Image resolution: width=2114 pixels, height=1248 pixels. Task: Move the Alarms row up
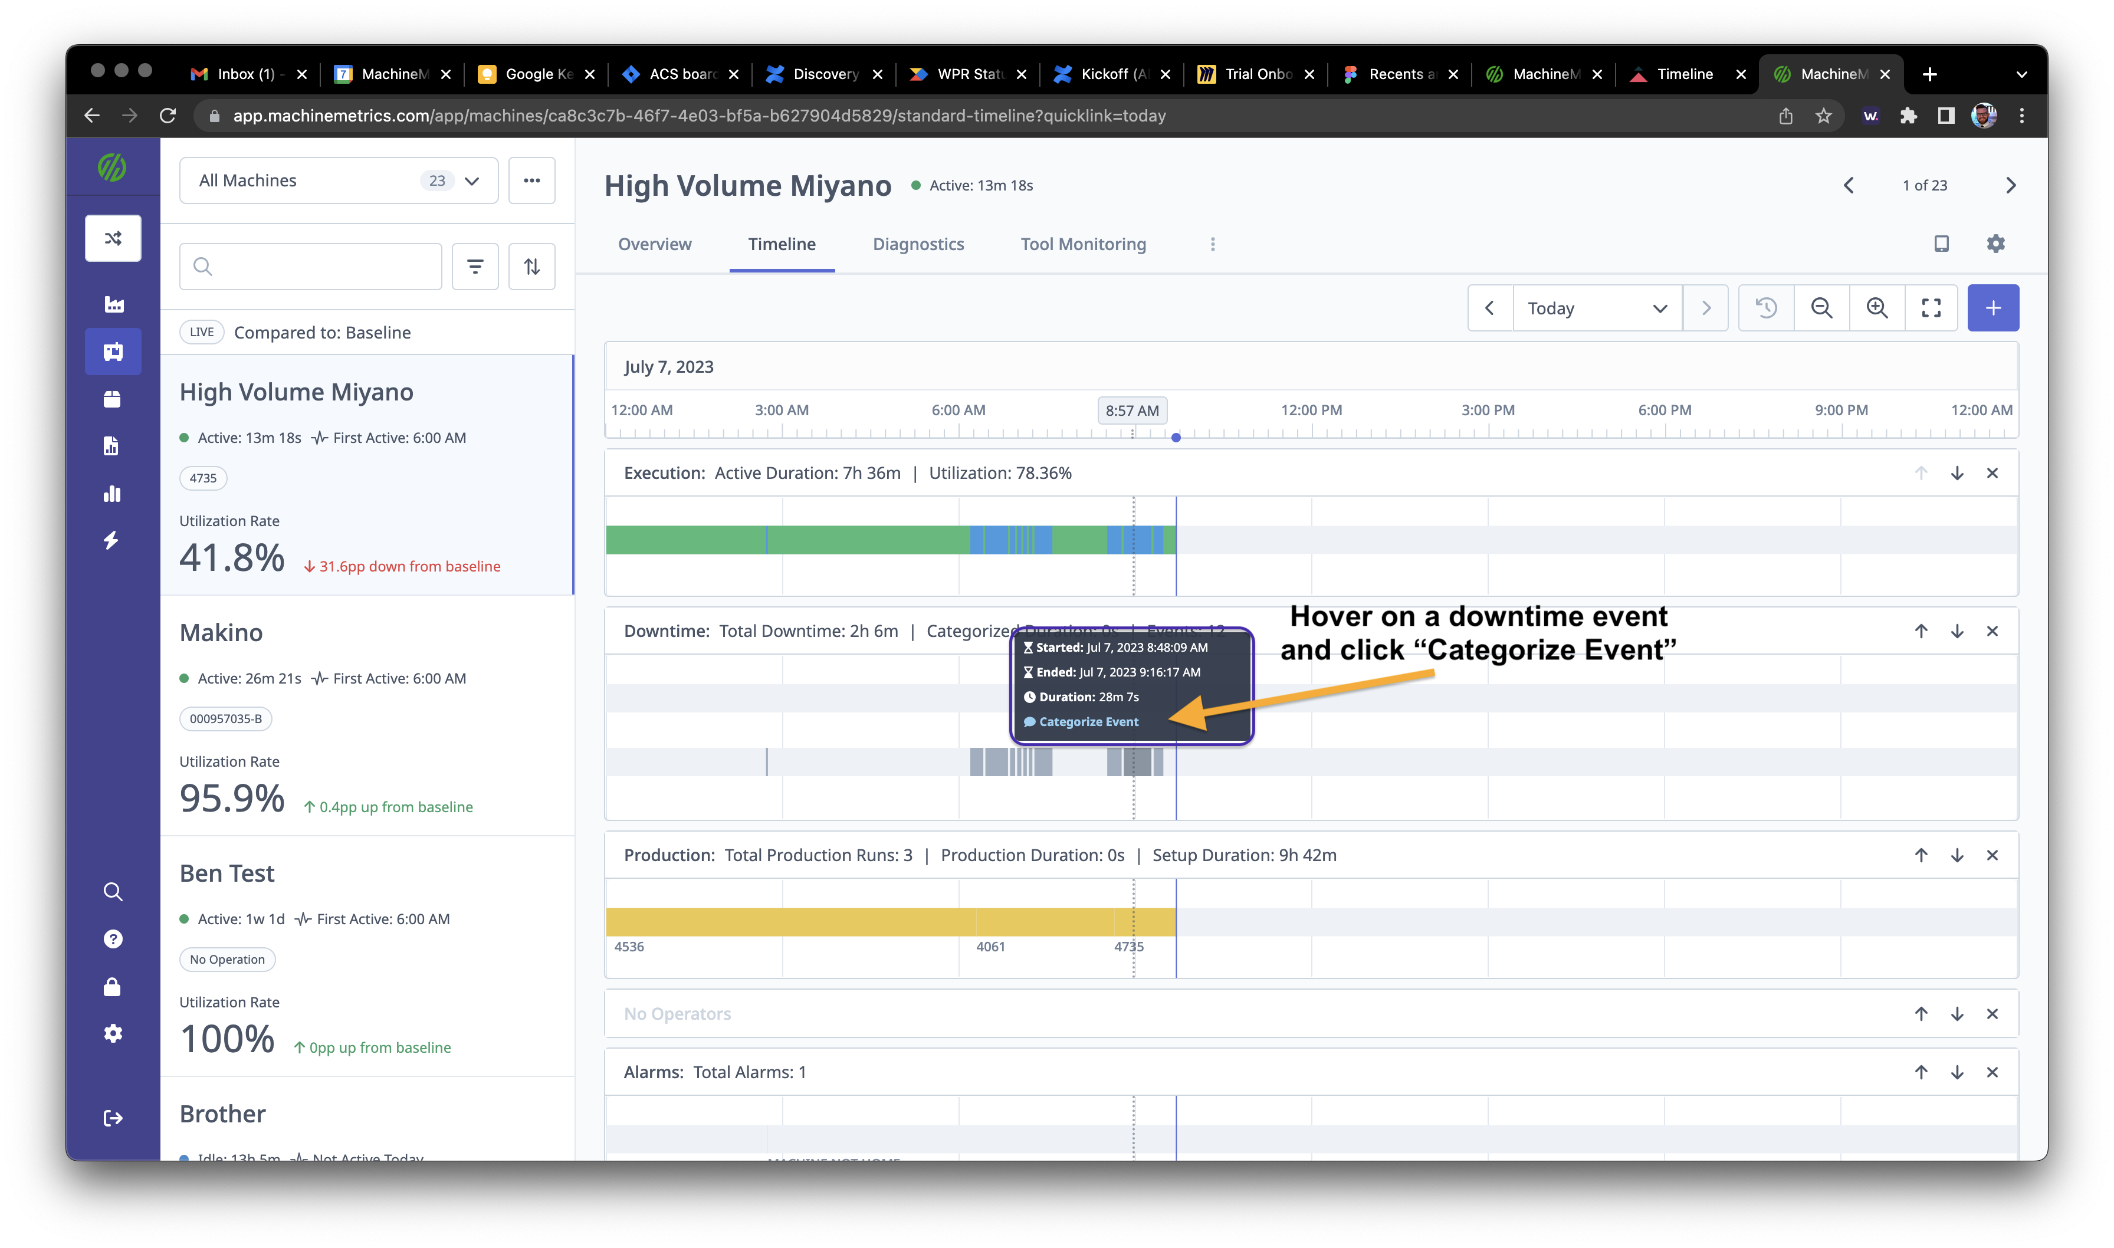click(x=1921, y=1072)
